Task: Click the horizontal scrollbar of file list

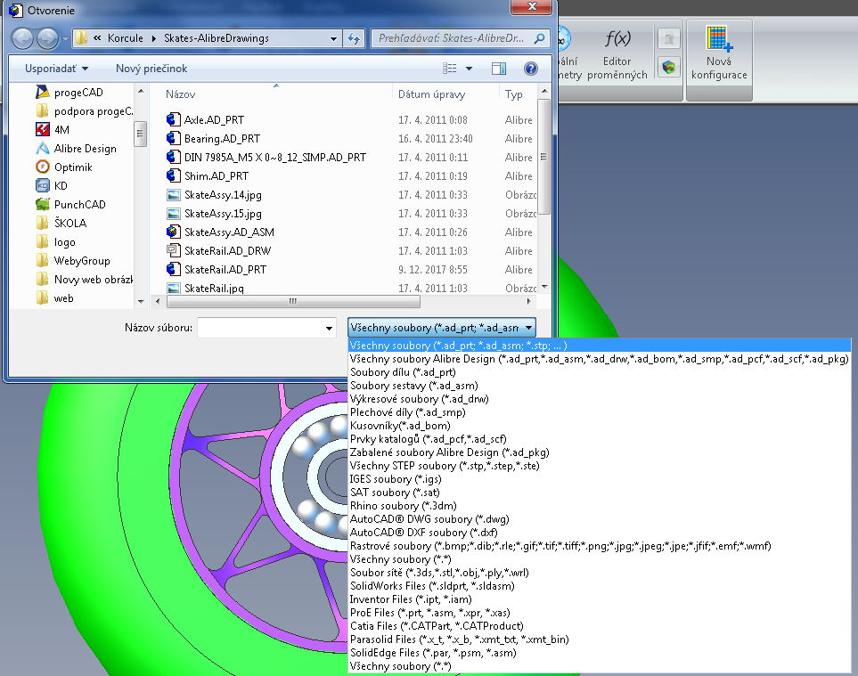Action: point(293,301)
